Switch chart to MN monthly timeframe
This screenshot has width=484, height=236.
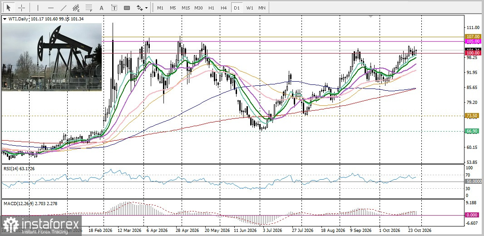pos(262,8)
